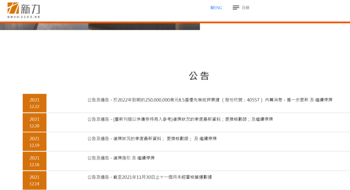The width and height of the screenshot is (350, 190).
Task: Open the 復牌指引 及 繼續停牌 announcement
Action: [121, 158]
